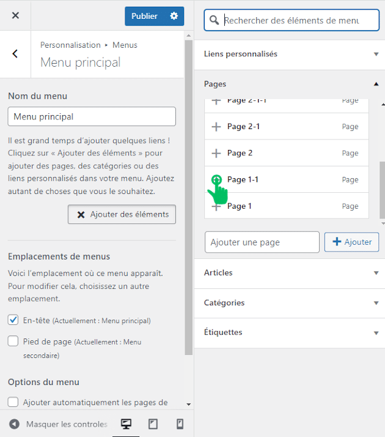Viewport: 385px width, 437px height.
Task: Uncheck the En-tête menu location
Action: pos(13,319)
